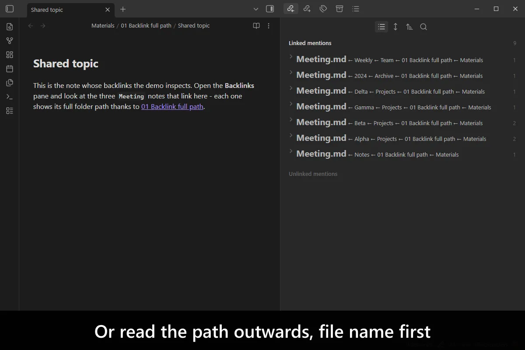Click the Shared topic note title
This screenshot has width=525, height=350.
(66, 63)
